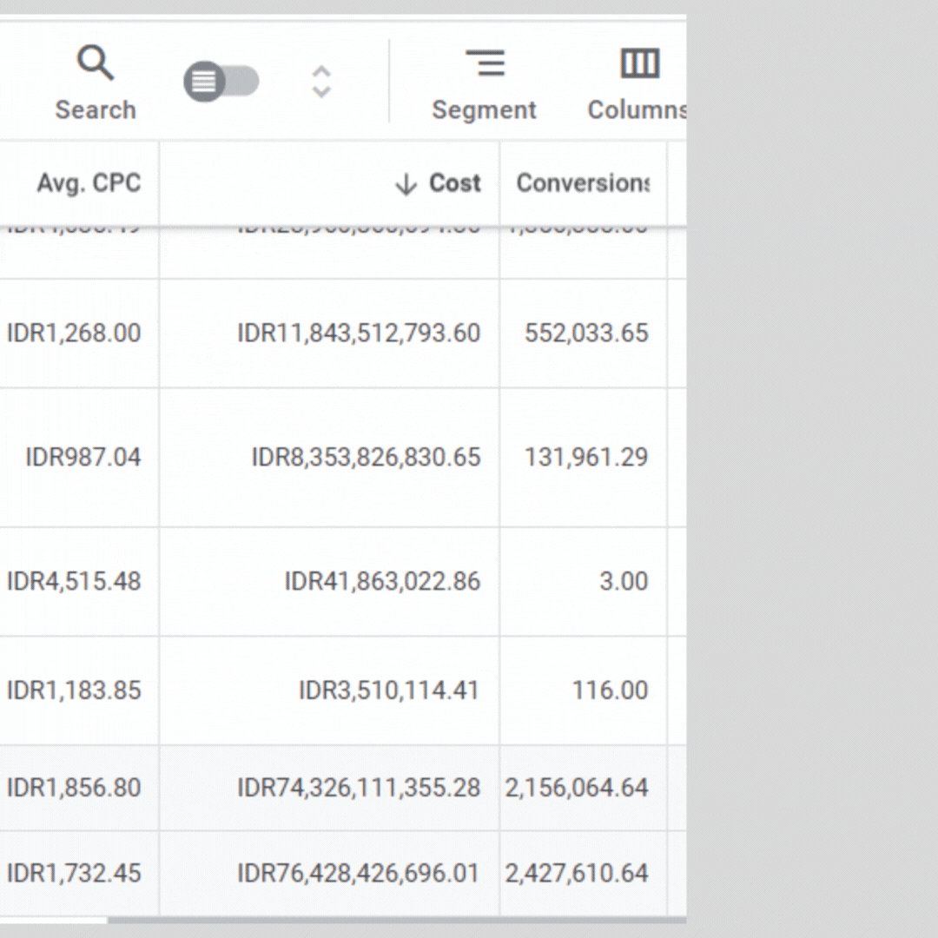Click the 3.00 conversions cell
The height and width of the screenshot is (938, 938).
pos(624,582)
